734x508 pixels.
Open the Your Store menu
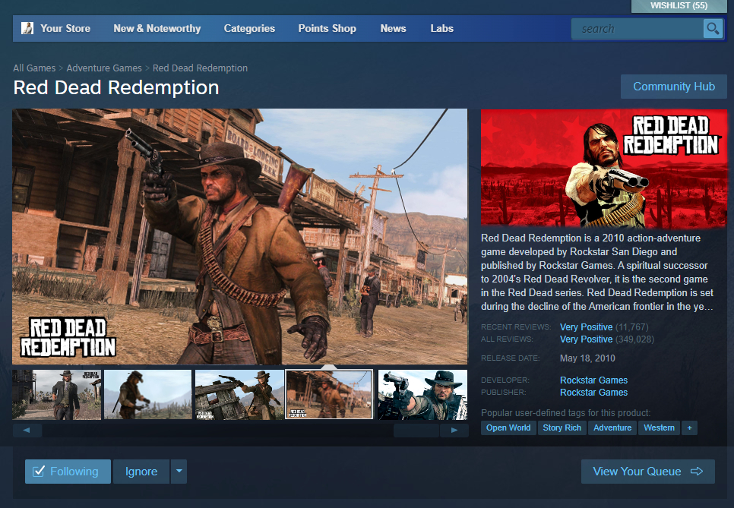65,29
